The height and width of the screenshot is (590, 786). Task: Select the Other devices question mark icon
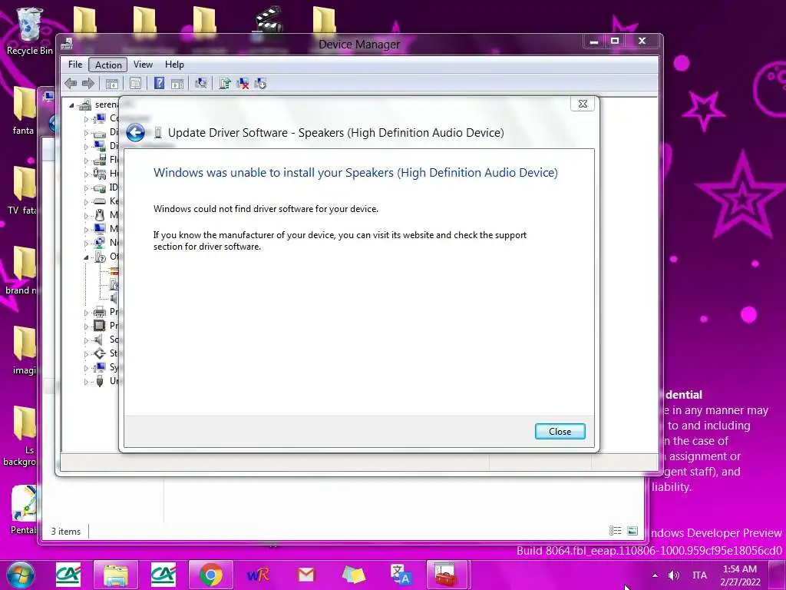(100, 257)
